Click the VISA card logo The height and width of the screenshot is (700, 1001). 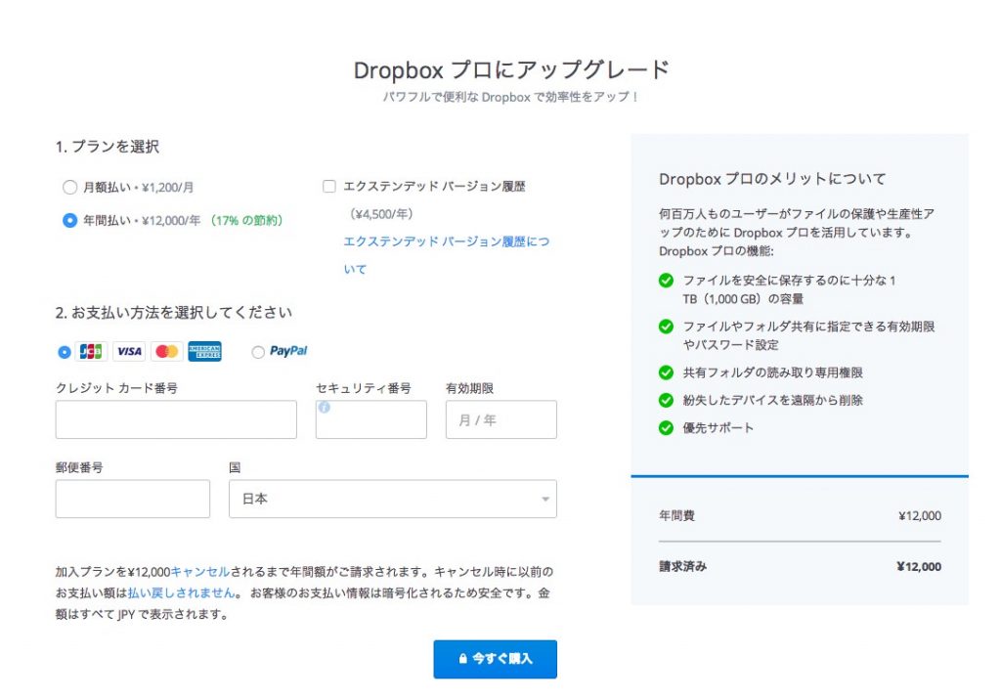pos(129,351)
